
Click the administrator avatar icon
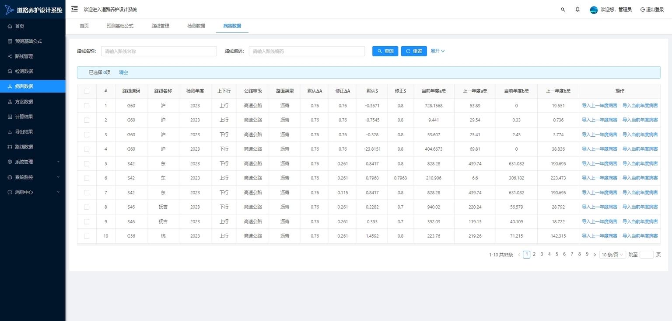594,10
